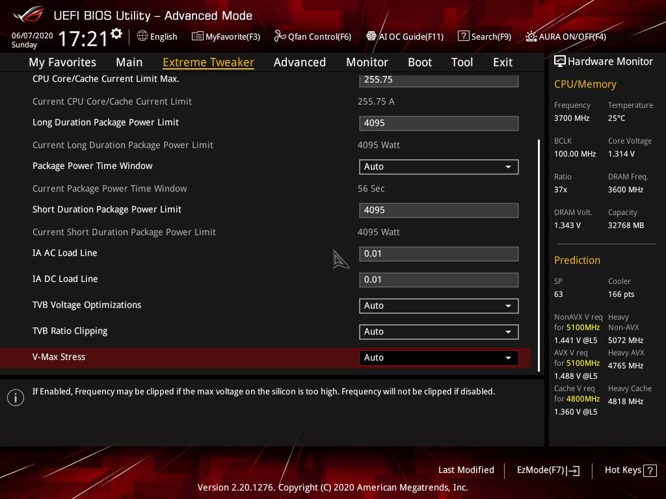Open TVB Voltage Optimizations dropdown
Viewport: 666px width, 499px height.
point(439,306)
